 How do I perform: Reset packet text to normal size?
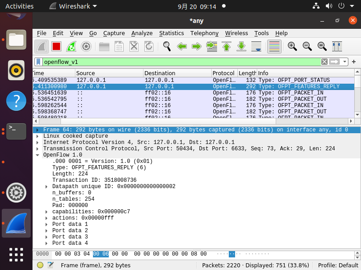click(x=322, y=47)
